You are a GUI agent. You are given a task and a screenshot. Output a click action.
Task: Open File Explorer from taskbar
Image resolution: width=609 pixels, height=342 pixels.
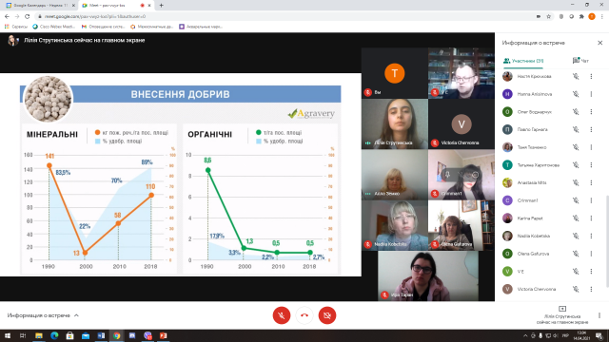[38, 335]
